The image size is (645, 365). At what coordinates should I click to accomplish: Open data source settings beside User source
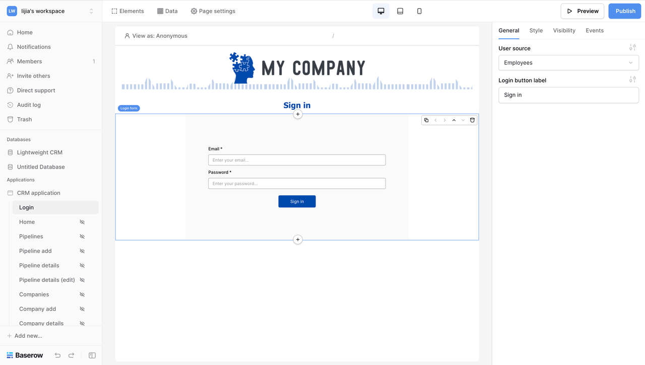[x=632, y=48]
